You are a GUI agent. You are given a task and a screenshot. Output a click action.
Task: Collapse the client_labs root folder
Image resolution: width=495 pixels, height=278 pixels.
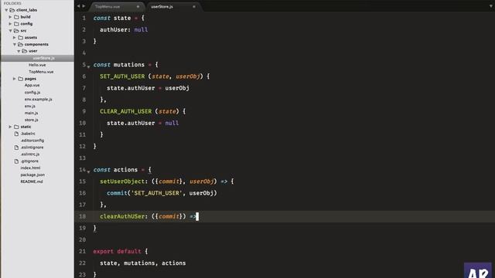pyautogui.click(x=6, y=10)
